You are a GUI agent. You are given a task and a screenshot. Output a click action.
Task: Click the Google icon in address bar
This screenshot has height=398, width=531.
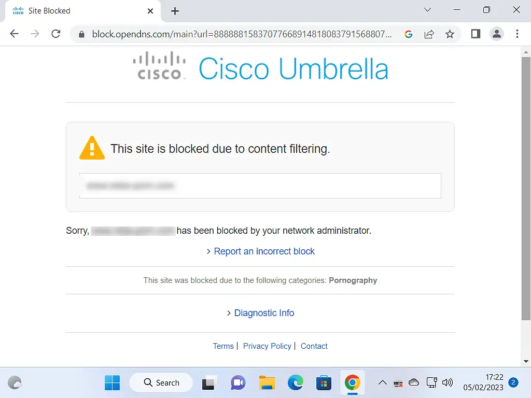pos(409,34)
